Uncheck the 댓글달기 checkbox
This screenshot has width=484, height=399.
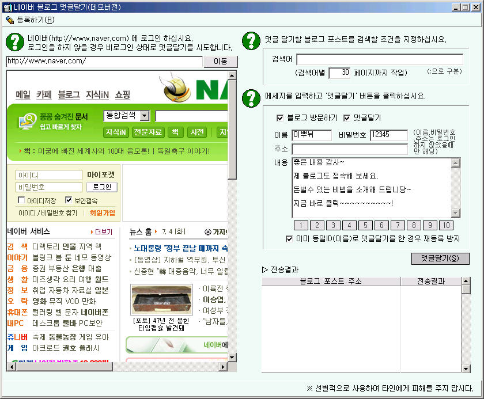(x=347, y=118)
